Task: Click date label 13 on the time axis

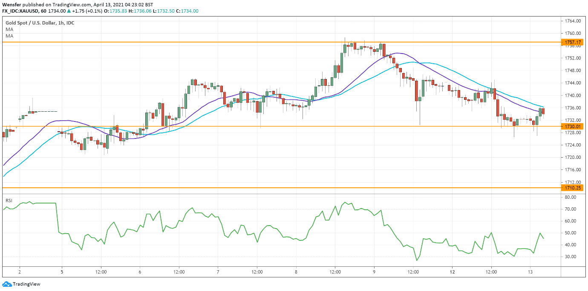Action: point(530,271)
